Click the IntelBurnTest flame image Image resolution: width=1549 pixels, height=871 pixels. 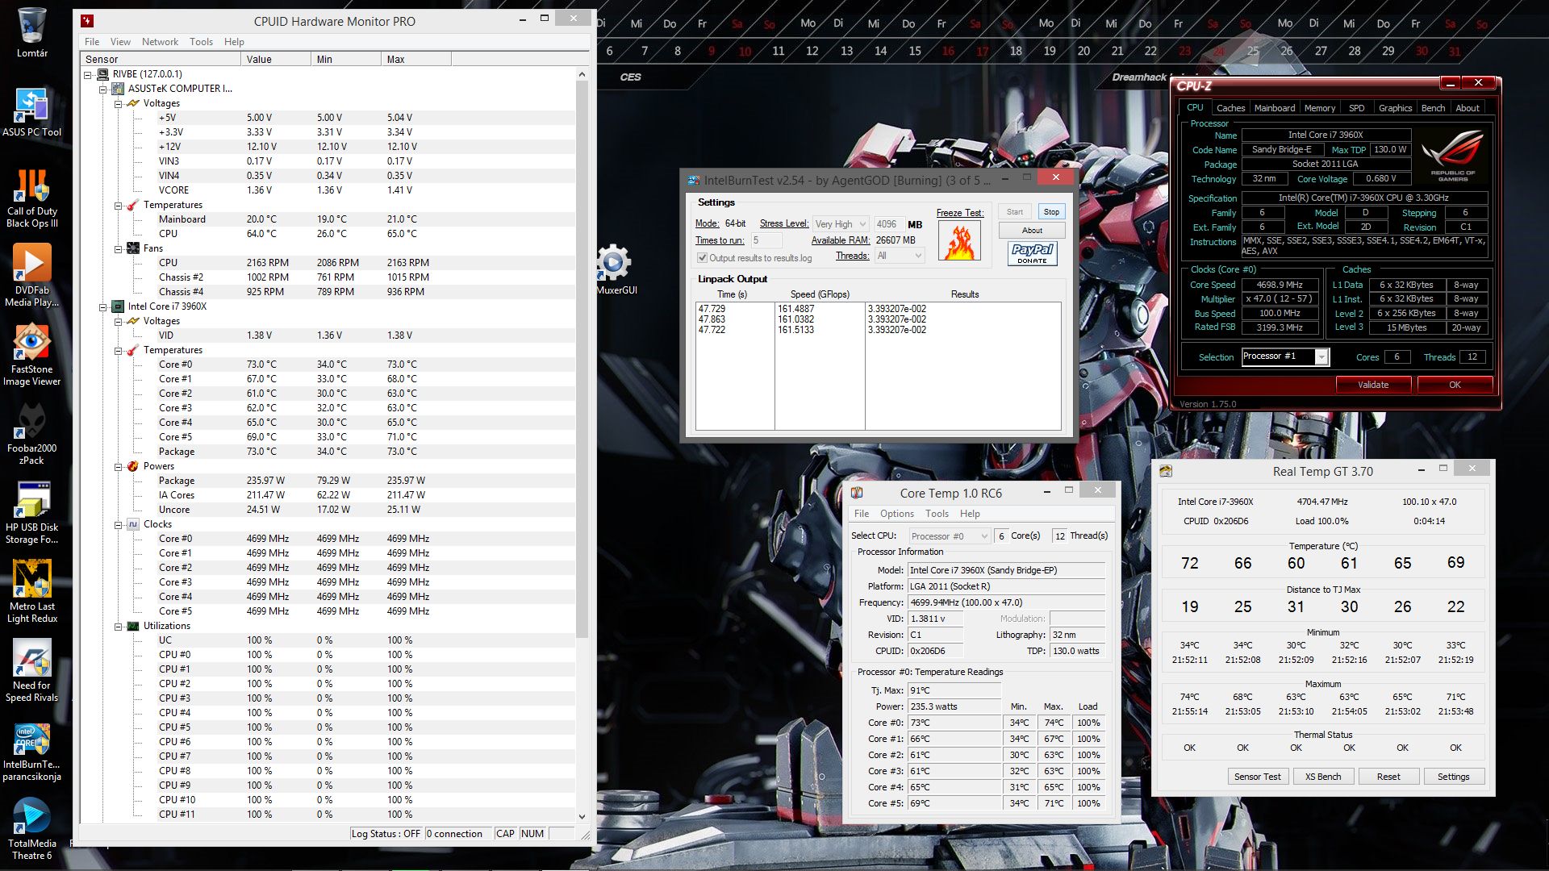959,240
